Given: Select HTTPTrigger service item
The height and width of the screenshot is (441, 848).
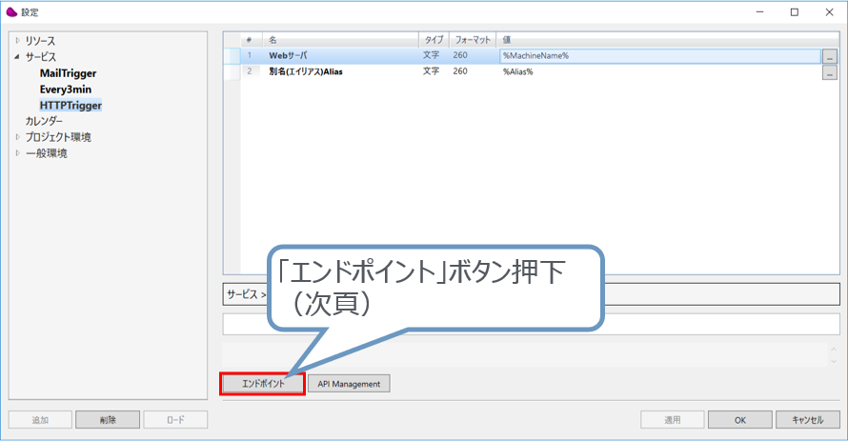Looking at the screenshot, I should [71, 106].
